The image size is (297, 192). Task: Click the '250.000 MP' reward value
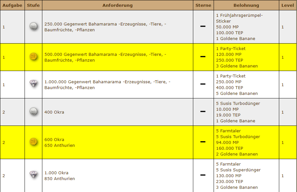(x=229, y=82)
